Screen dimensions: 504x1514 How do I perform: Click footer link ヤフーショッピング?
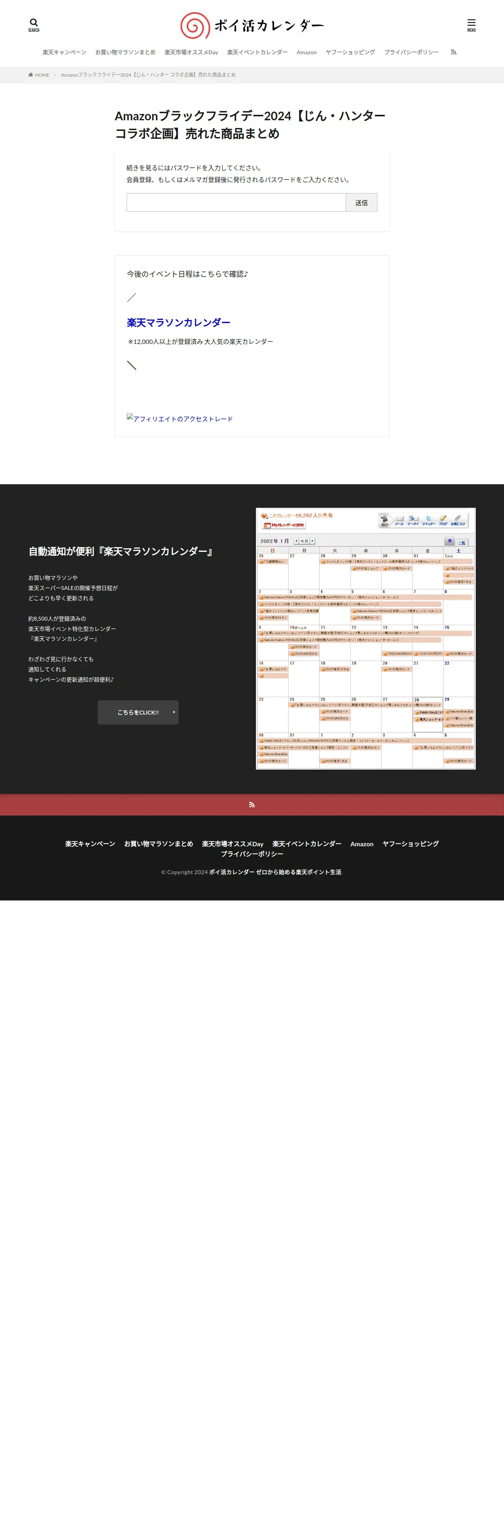pos(411,844)
